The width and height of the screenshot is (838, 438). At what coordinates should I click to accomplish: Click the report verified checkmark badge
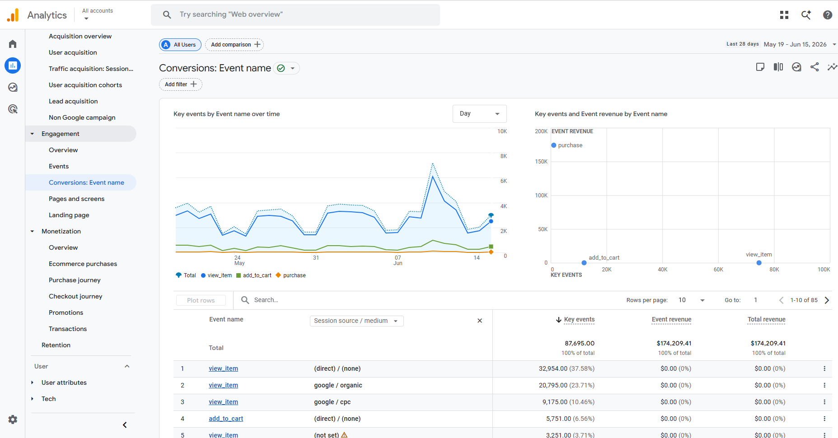[281, 68]
